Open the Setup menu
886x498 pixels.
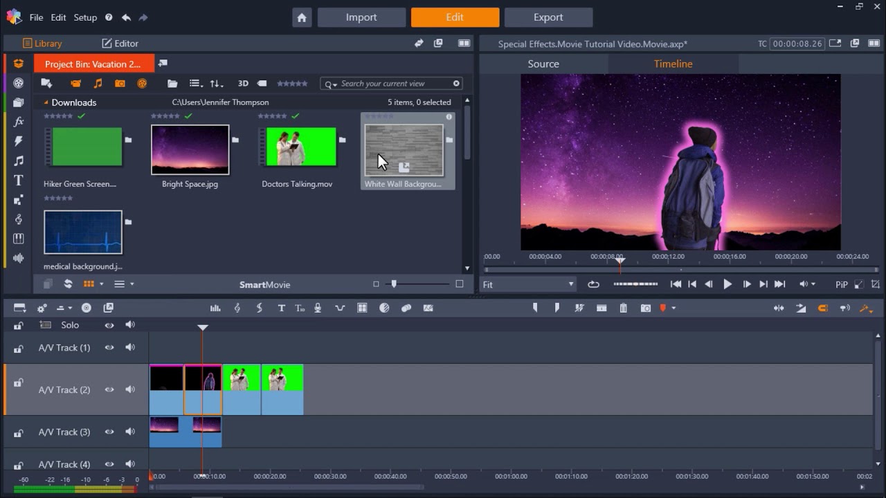tap(85, 17)
